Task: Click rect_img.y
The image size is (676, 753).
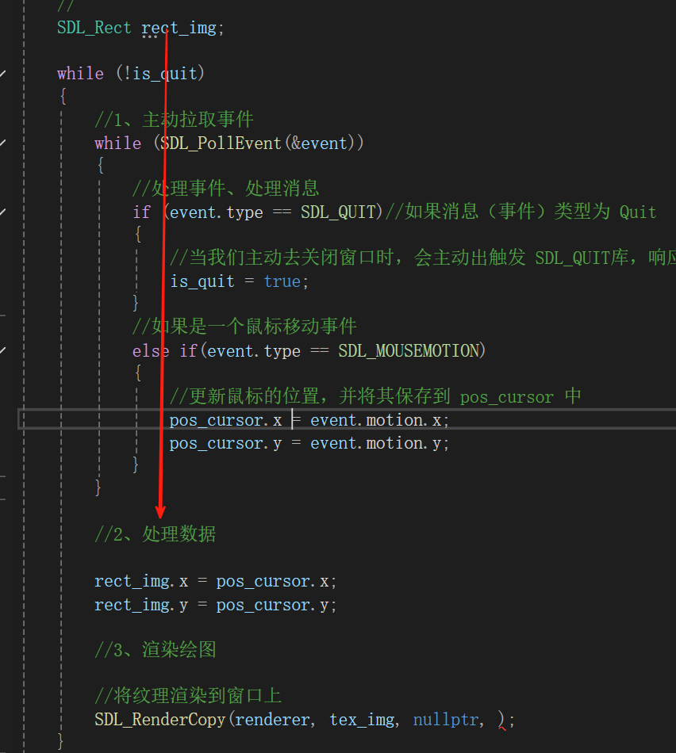Action: (141, 605)
